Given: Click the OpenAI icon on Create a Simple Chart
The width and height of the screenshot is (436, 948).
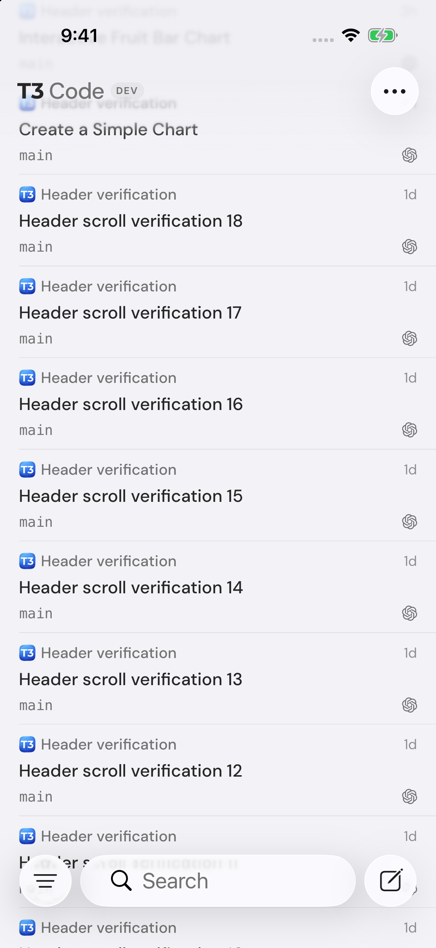Looking at the screenshot, I should [x=409, y=155].
